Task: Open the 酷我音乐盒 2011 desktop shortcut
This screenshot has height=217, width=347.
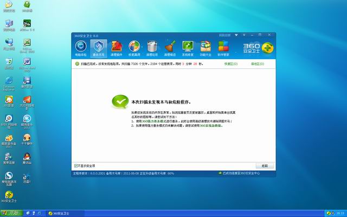Action: [x=9, y=141]
